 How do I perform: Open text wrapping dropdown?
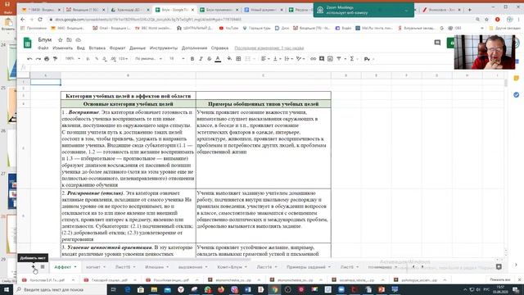pyautogui.click(x=288, y=59)
